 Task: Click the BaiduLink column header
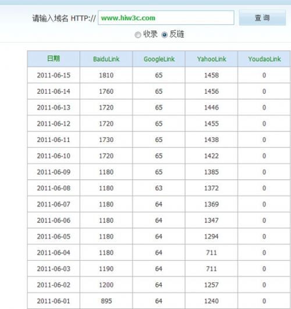(x=107, y=59)
